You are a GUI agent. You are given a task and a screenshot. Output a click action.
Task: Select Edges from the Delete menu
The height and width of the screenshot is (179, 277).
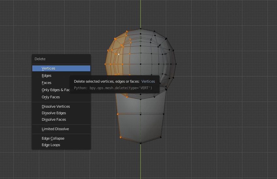47,76
